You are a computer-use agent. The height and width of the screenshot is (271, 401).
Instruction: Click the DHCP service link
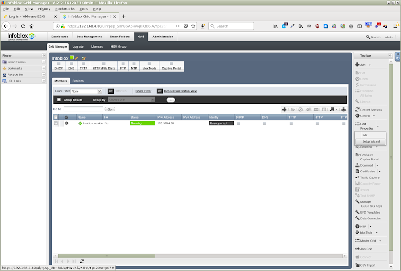pyautogui.click(x=58, y=68)
